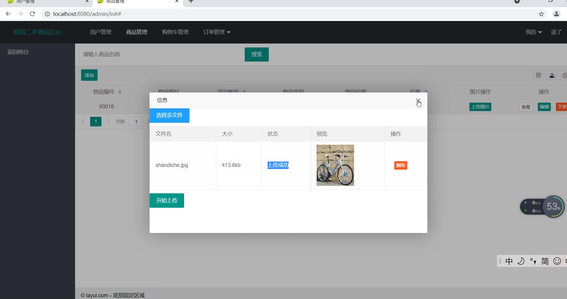Click the 开始上传 button
This screenshot has height=299, width=567.
point(167,201)
